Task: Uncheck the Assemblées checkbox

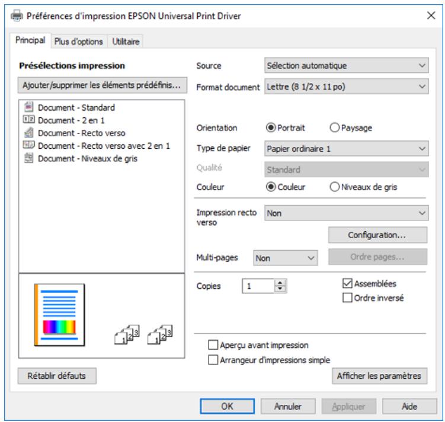Action: click(x=347, y=283)
